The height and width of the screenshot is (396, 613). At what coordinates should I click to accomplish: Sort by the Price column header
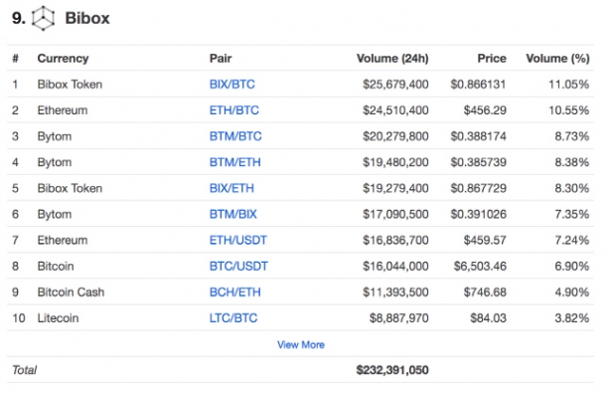(492, 59)
